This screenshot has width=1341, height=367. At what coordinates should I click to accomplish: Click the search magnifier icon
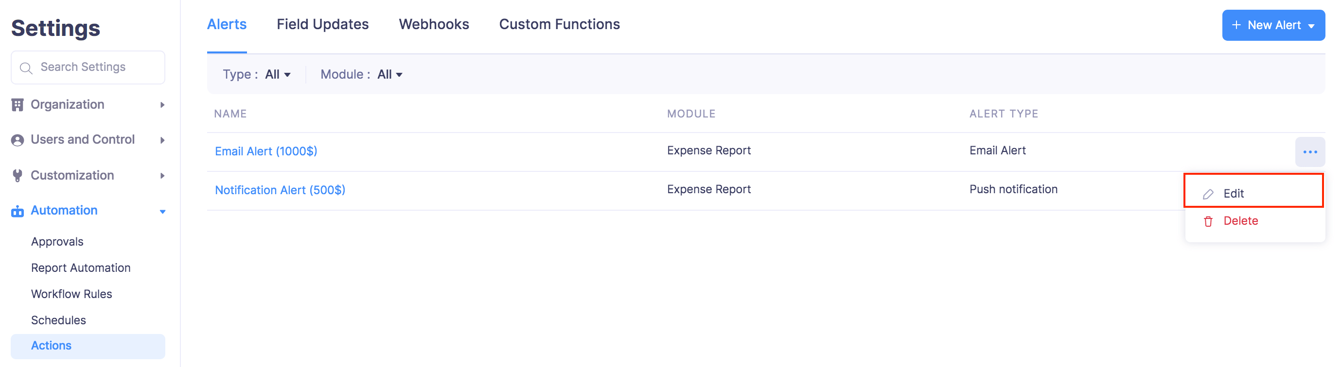tap(25, 67)
